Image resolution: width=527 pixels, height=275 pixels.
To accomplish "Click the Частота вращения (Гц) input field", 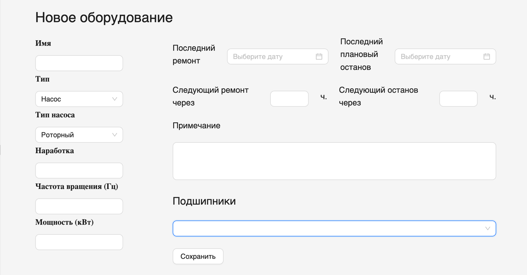I will point(79,206).
